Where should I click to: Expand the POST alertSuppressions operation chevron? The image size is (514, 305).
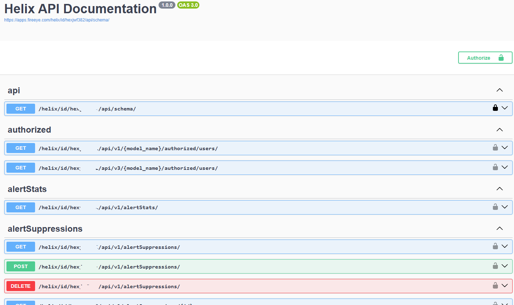click(505, 266)
